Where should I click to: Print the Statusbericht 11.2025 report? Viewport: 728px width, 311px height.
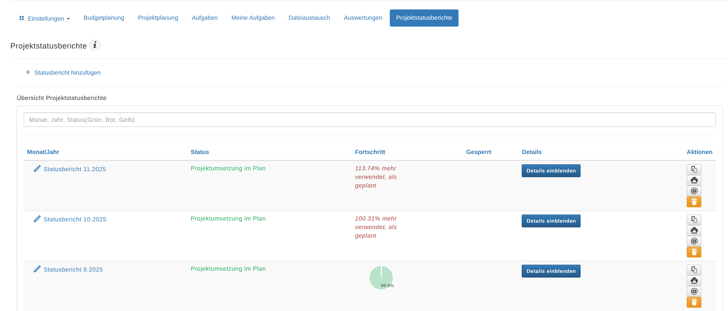(694, 180)
